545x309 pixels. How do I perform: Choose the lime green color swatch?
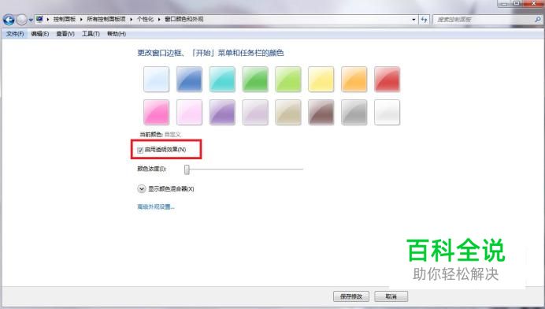(288, 80)
